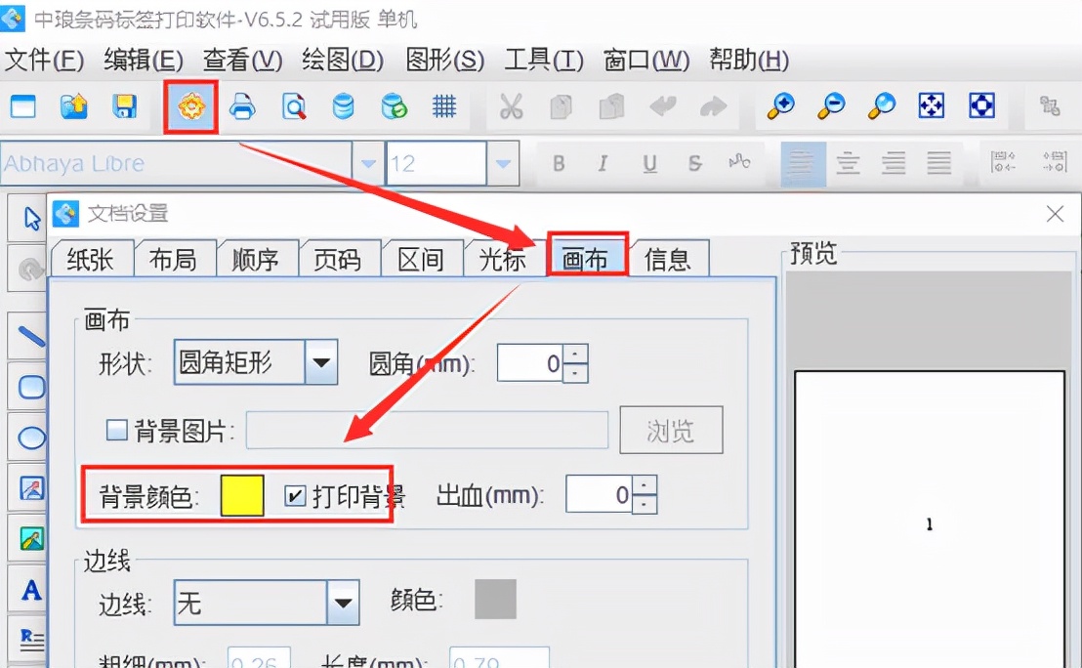
Task: Pick the yellow 背景颜色 swatch
Action: click(x=242, y=495)
